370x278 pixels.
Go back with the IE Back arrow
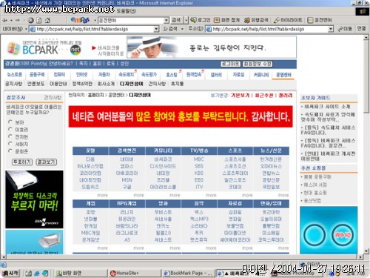pos(5,20)
